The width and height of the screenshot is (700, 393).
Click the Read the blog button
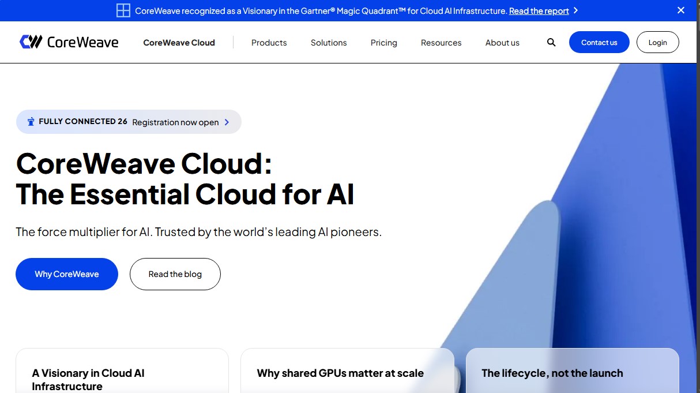(x=175, y=274)
